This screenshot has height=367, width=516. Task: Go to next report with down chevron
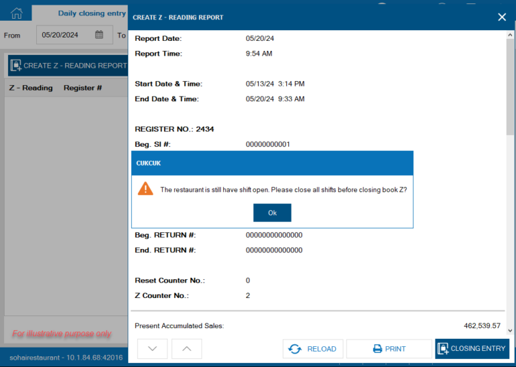point(152,349)
